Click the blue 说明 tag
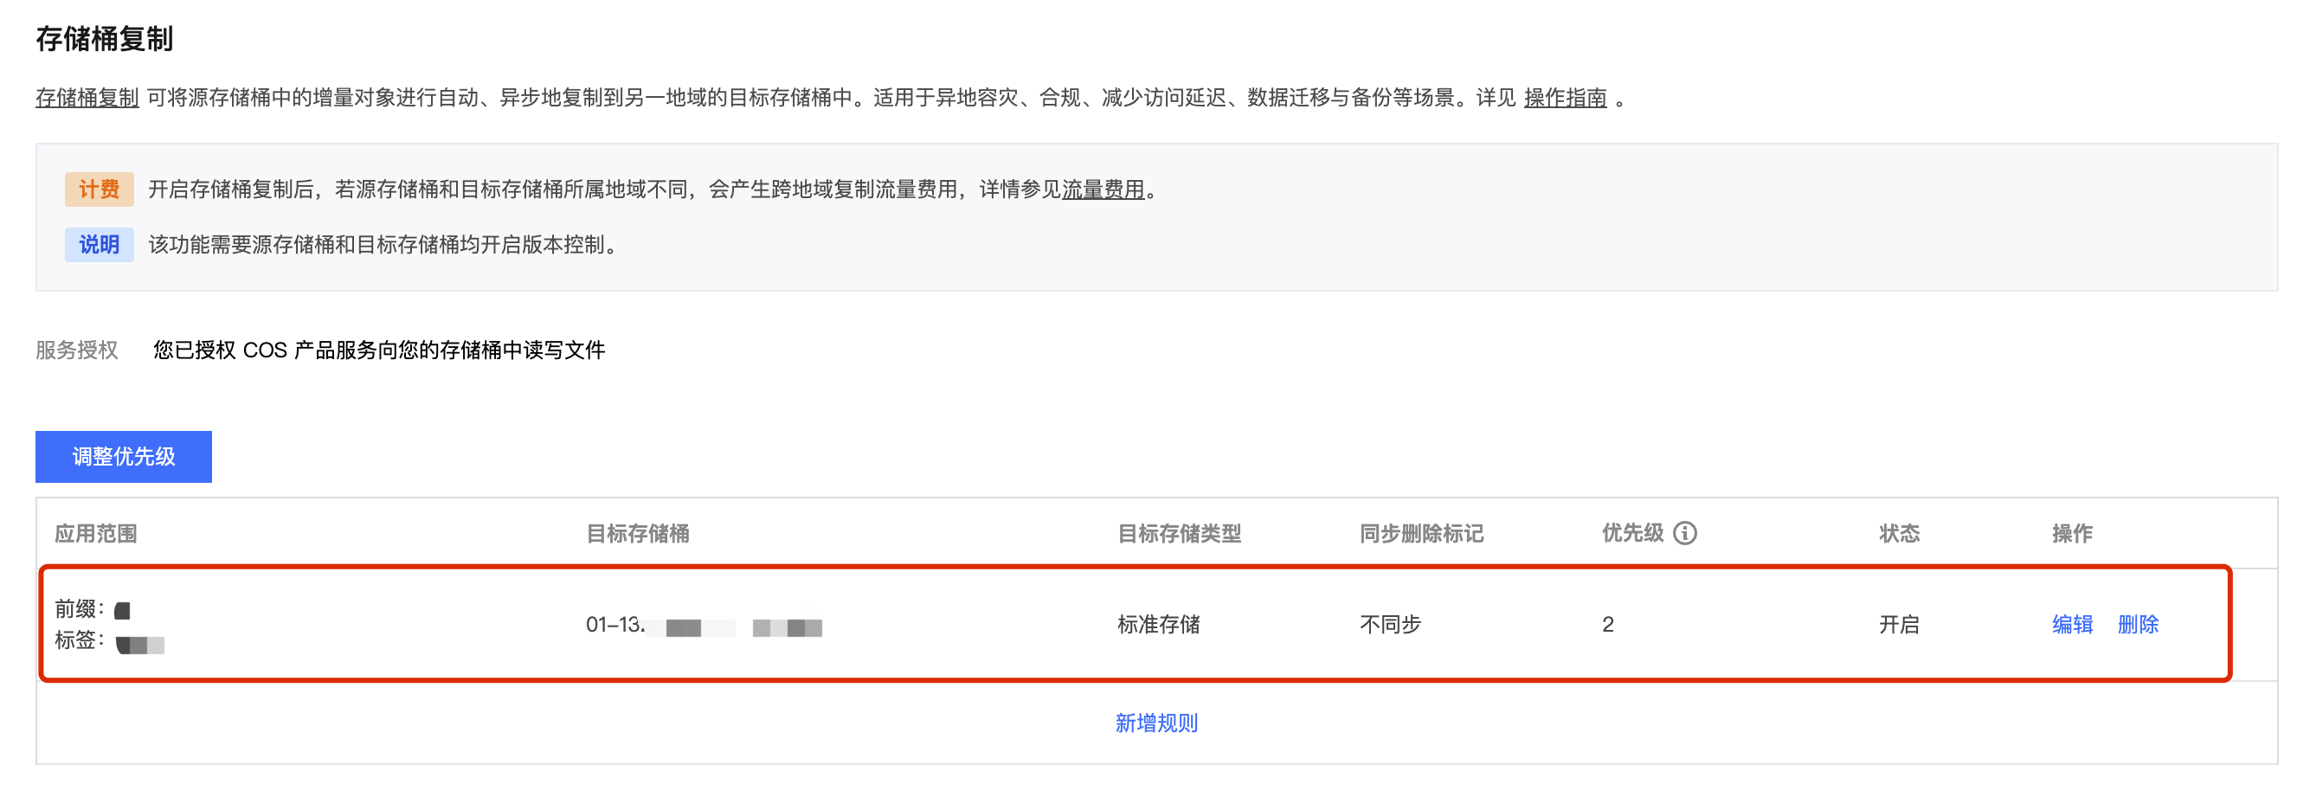The height and width of the screenshot is (803, 2323). (100, 244)
